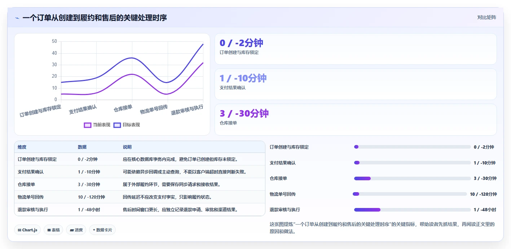Click the 数据卡片 tag chip

102,230
